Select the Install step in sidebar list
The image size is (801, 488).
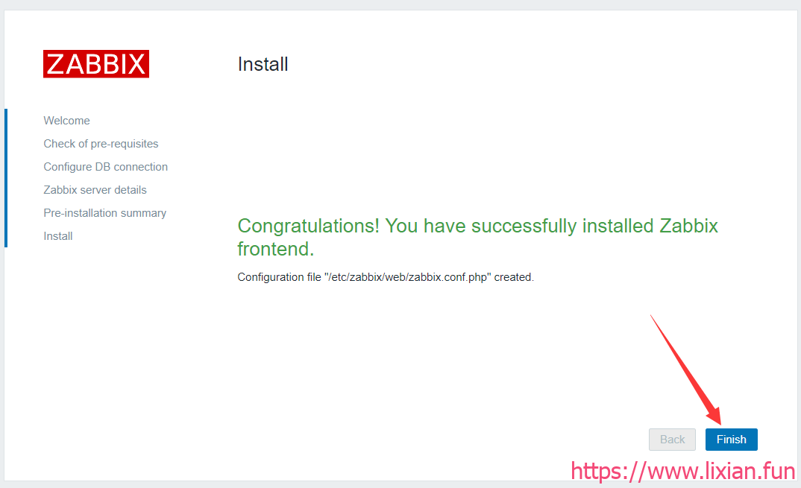click(x=57, y=236)
